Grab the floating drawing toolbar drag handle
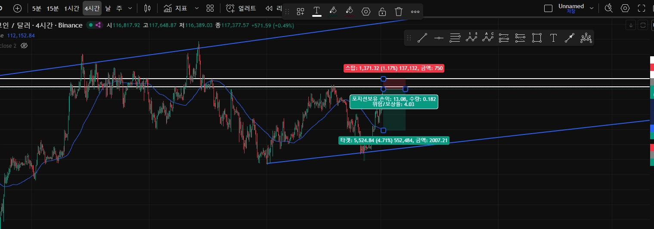 coord(288,12)
